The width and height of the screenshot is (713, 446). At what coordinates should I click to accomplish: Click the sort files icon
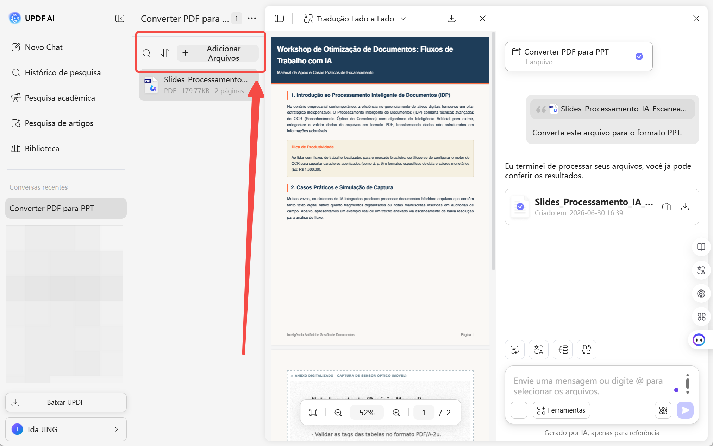pyautogui.click(x=165, y=53)
